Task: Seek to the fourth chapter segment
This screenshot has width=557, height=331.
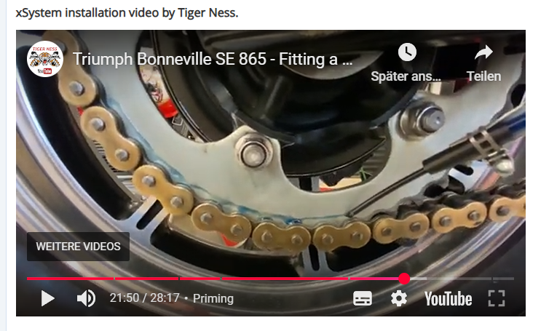Action: tap(285, 279)
